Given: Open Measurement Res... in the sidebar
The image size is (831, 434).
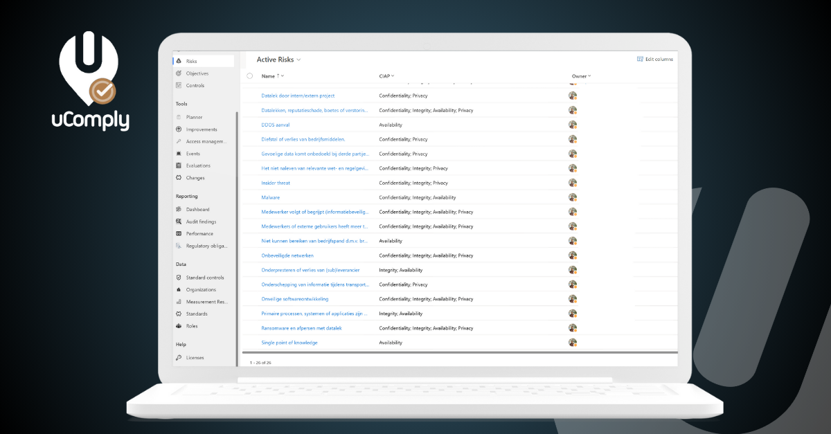Looking at the screenshot, I should (206, 302).
